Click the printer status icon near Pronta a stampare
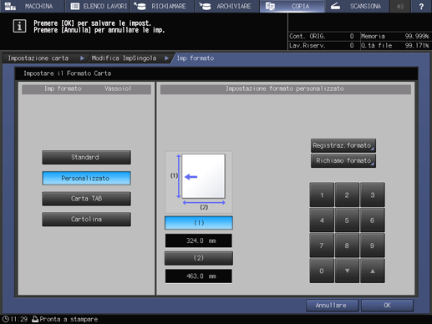The height and width of the screenshot is (324, 432). point(35,319)
